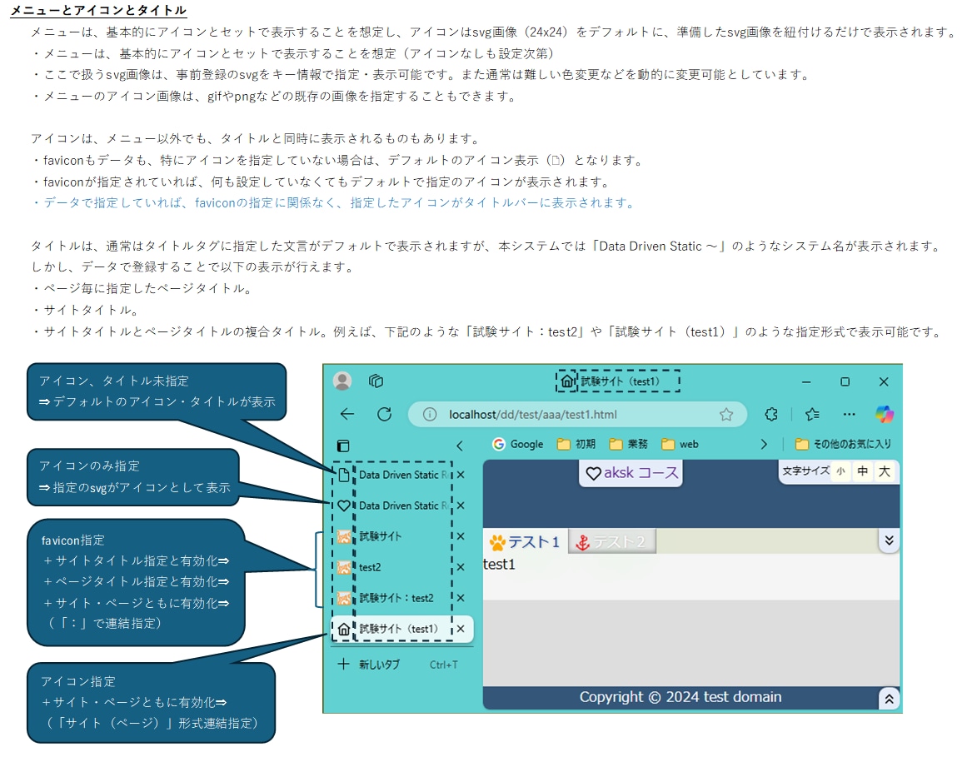The height and width of the screenshot is (772, 977).
Task: Open the browser extensions puzzle icon
Action: click(771, 415)
